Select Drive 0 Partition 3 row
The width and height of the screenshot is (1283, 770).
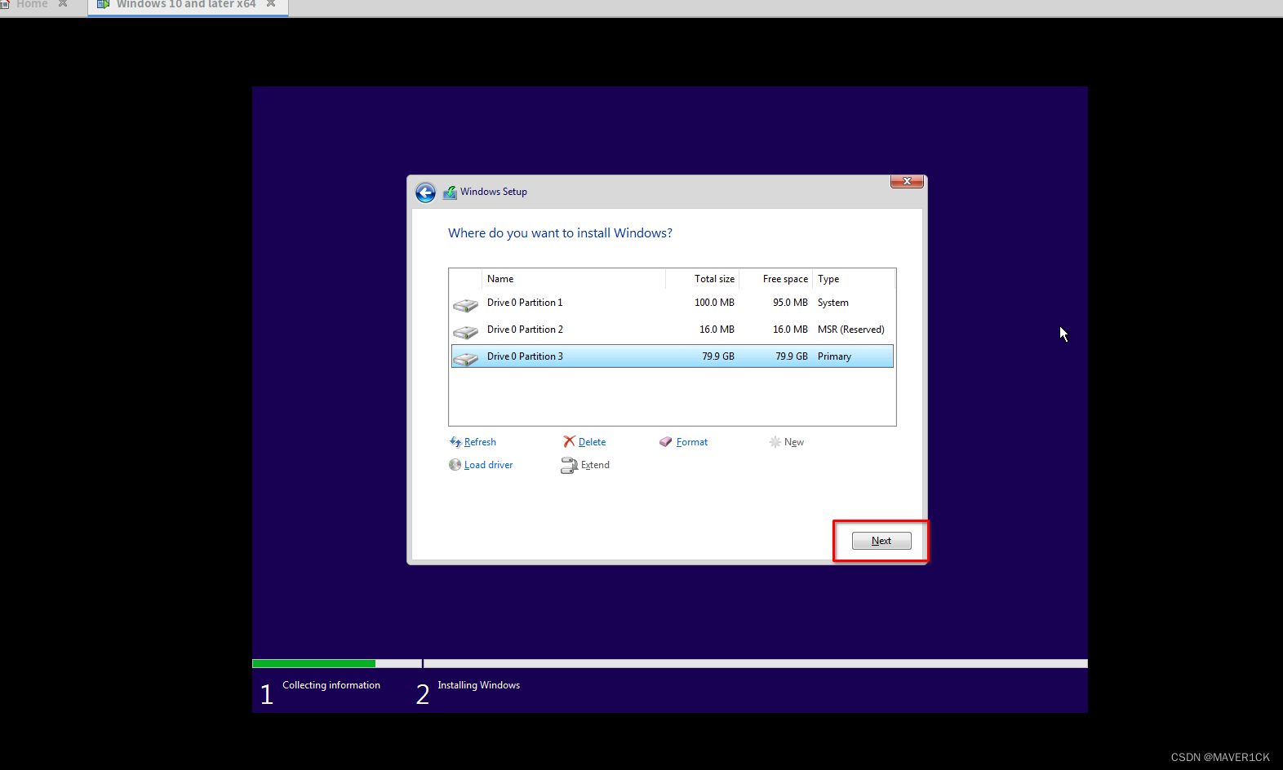673,356
